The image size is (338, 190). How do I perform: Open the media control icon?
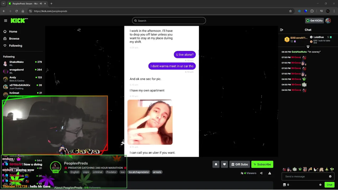pyautogui.click(x=321, y=11)
